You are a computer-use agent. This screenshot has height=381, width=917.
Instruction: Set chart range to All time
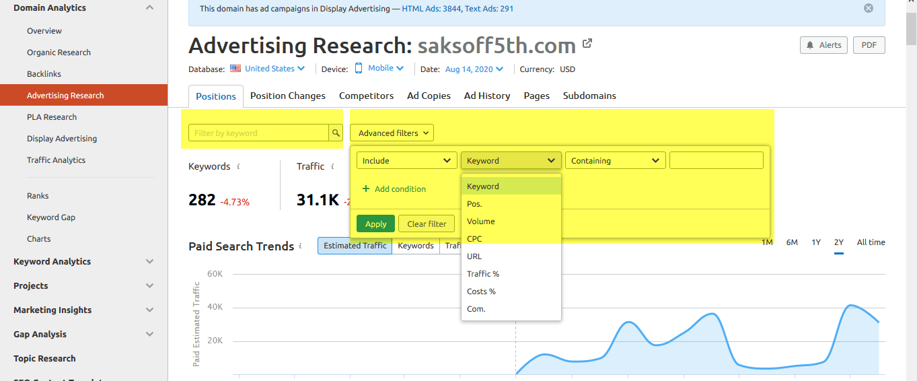tap(871, 242)
